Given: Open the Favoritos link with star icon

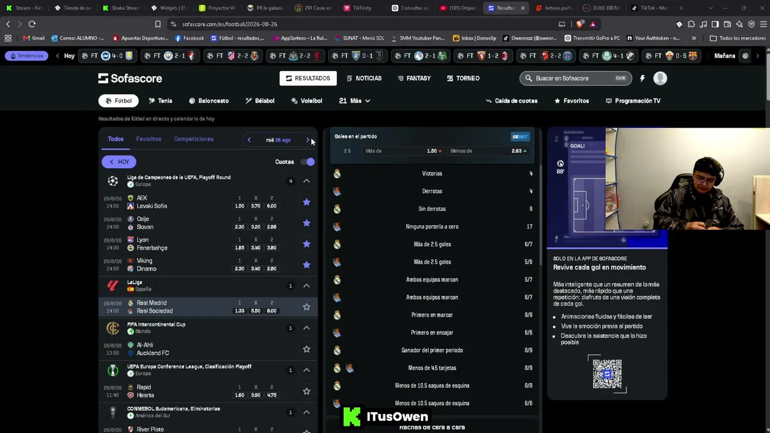Looking at the screenshot, I should point(571,101).
